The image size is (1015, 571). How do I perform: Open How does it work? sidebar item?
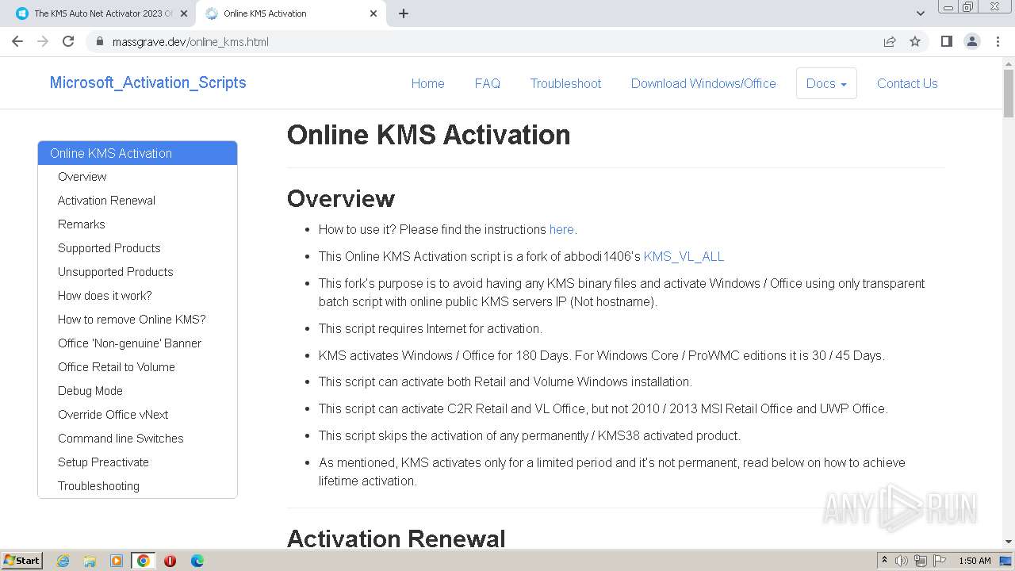[x=137, y=296]
